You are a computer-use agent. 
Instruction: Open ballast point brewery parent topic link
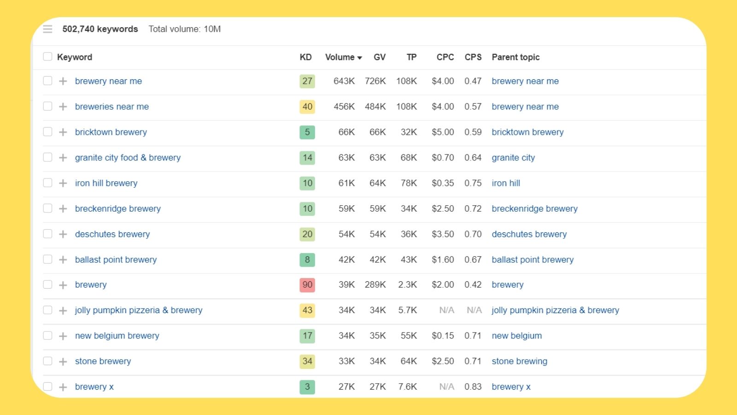point(532,260)
